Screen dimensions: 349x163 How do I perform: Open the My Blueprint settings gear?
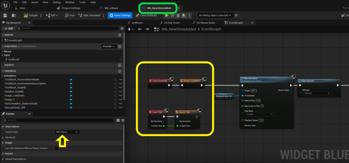[x=122, y=29]
